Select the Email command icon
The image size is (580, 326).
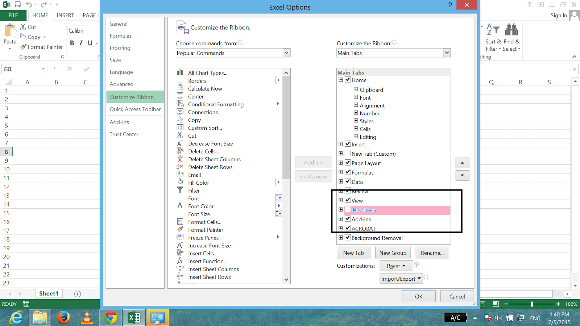[x=180, y=174]
